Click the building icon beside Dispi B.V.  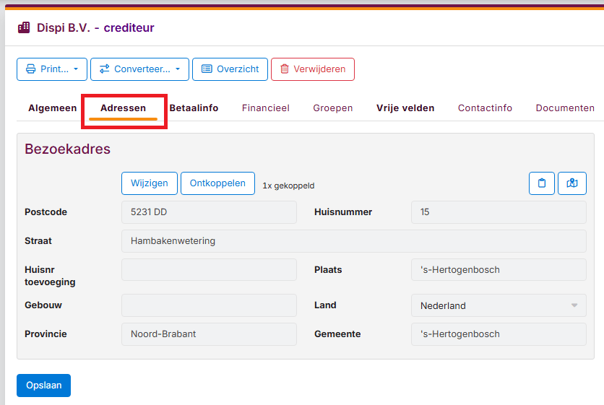(x=24, y=28)
